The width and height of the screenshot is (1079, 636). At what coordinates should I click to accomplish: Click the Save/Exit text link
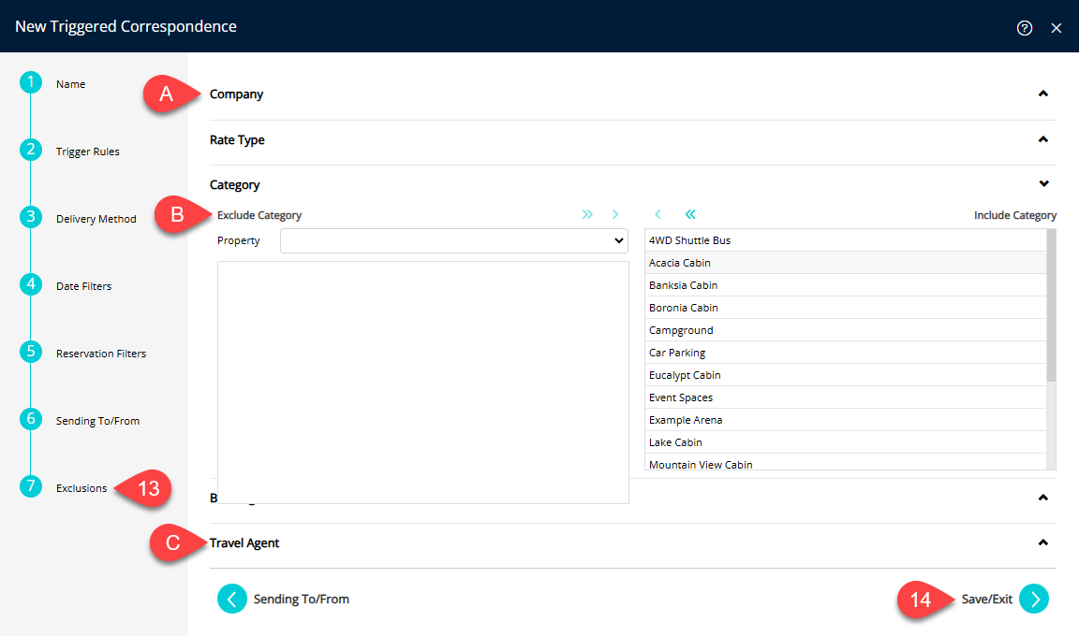point(987,600)
